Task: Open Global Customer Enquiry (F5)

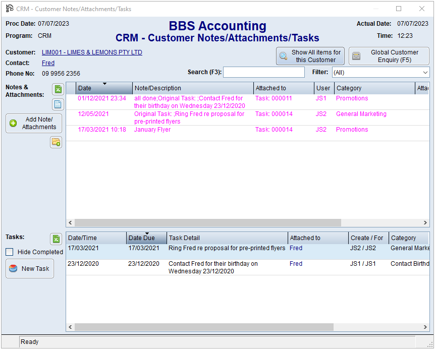Action: click(x=389, y=56)
